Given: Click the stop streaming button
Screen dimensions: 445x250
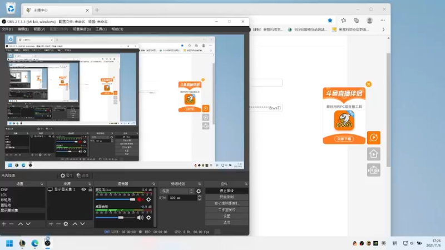Looking at the screenshot, I should (x=226, y=191).
